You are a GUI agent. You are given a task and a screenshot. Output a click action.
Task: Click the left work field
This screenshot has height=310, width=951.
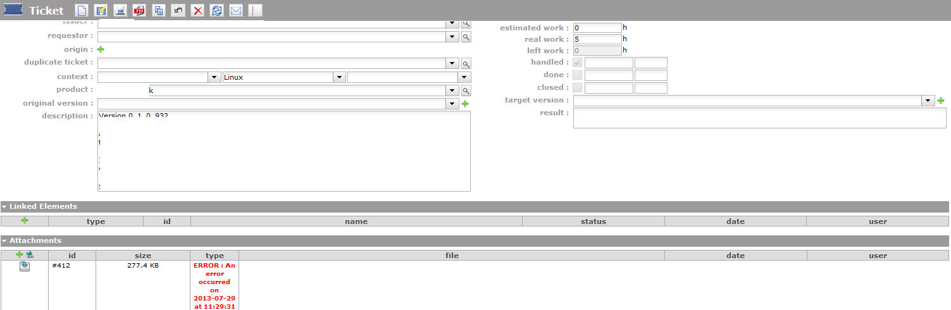point(597,51)
